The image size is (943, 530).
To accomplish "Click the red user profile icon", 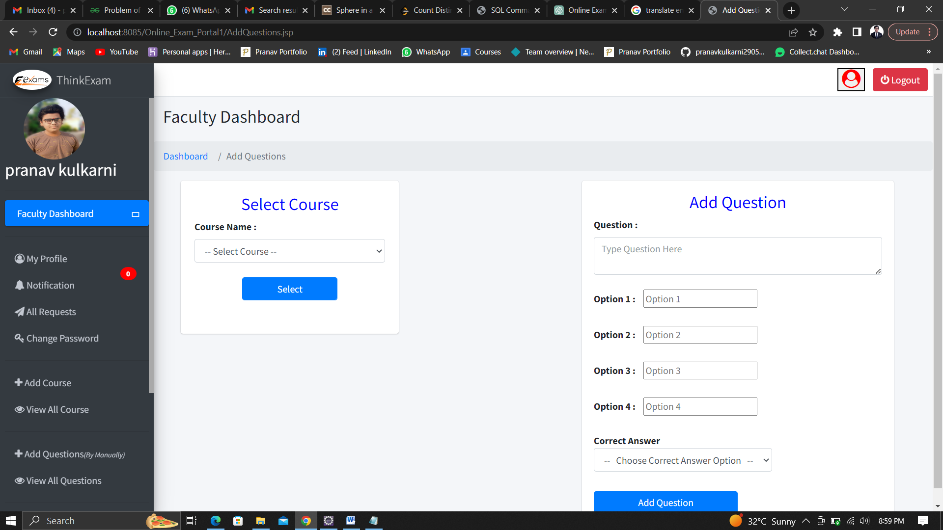I will coord(851,79).
